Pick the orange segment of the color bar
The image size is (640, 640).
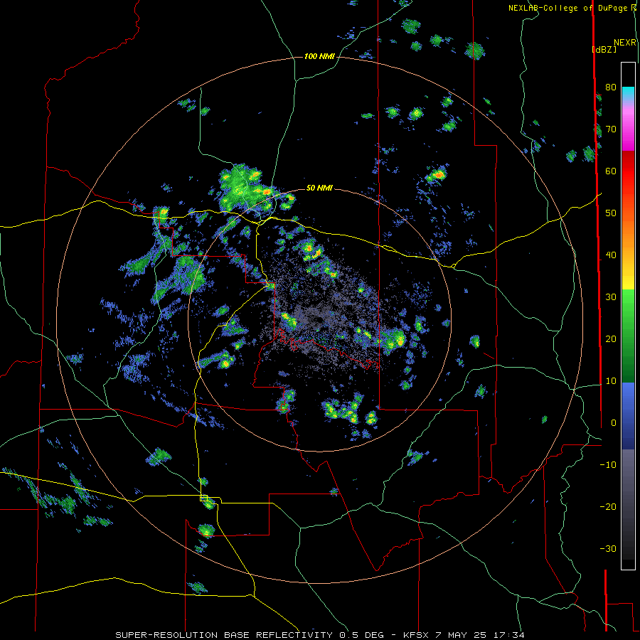click(628, 235)
